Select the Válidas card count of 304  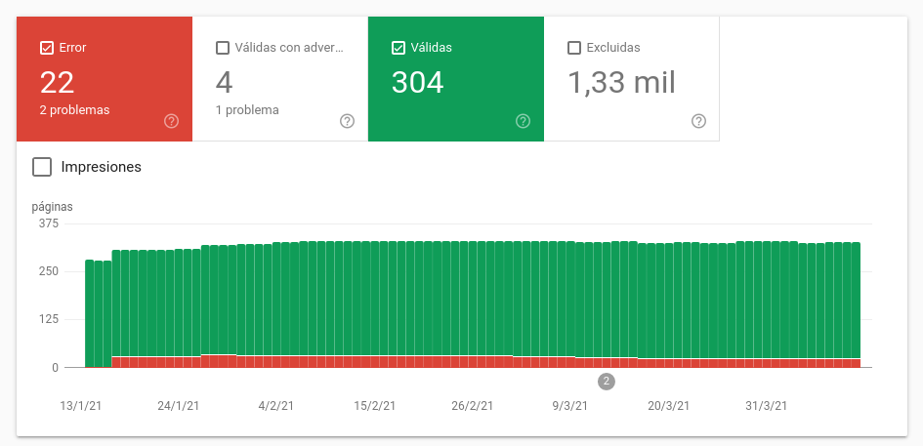coord(417,83)
